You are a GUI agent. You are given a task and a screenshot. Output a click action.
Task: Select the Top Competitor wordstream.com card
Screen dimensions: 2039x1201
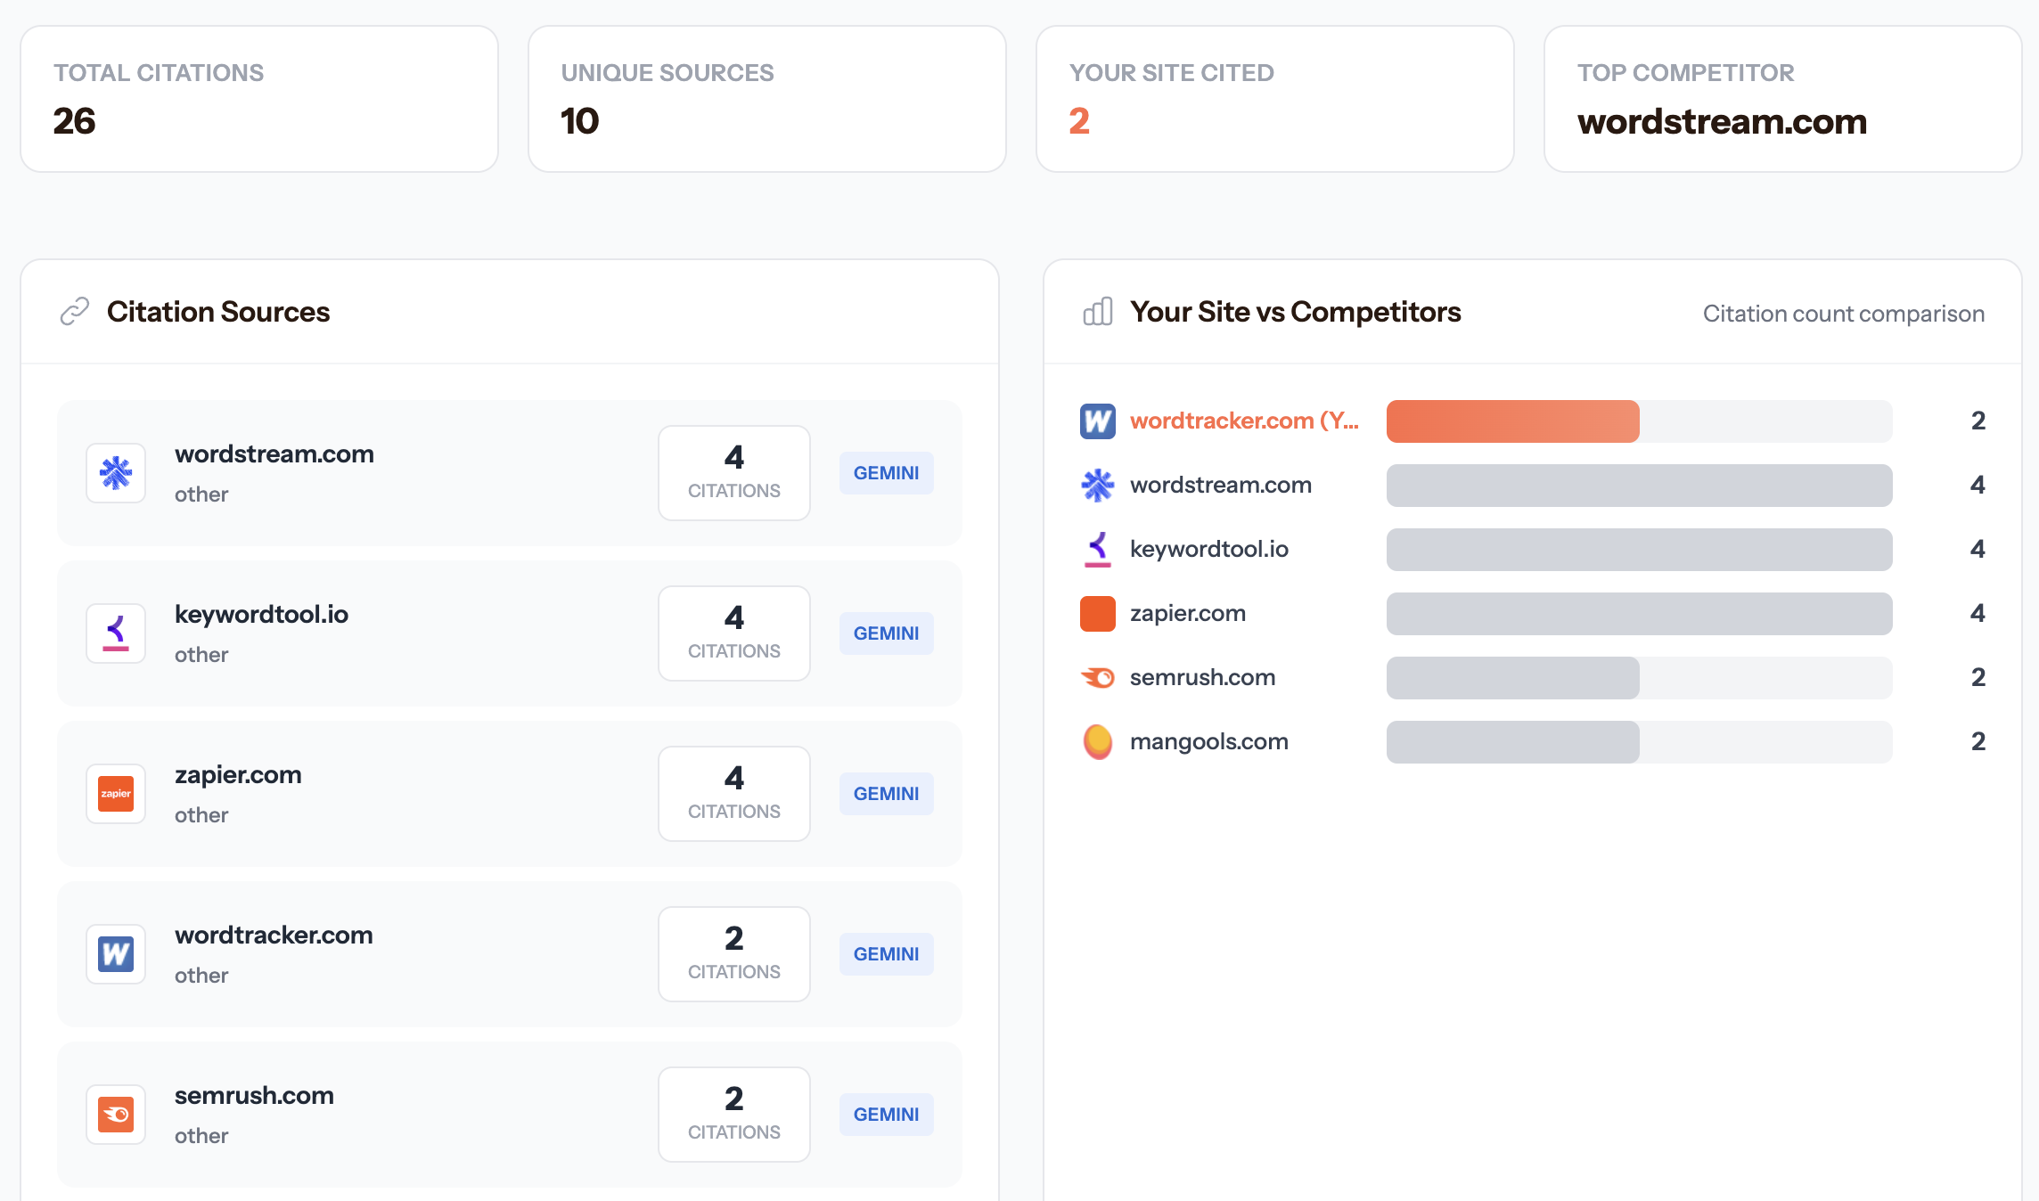point(1782,99)
